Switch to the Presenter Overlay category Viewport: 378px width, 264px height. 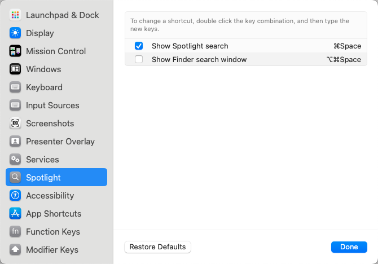[x=60, y=142]
